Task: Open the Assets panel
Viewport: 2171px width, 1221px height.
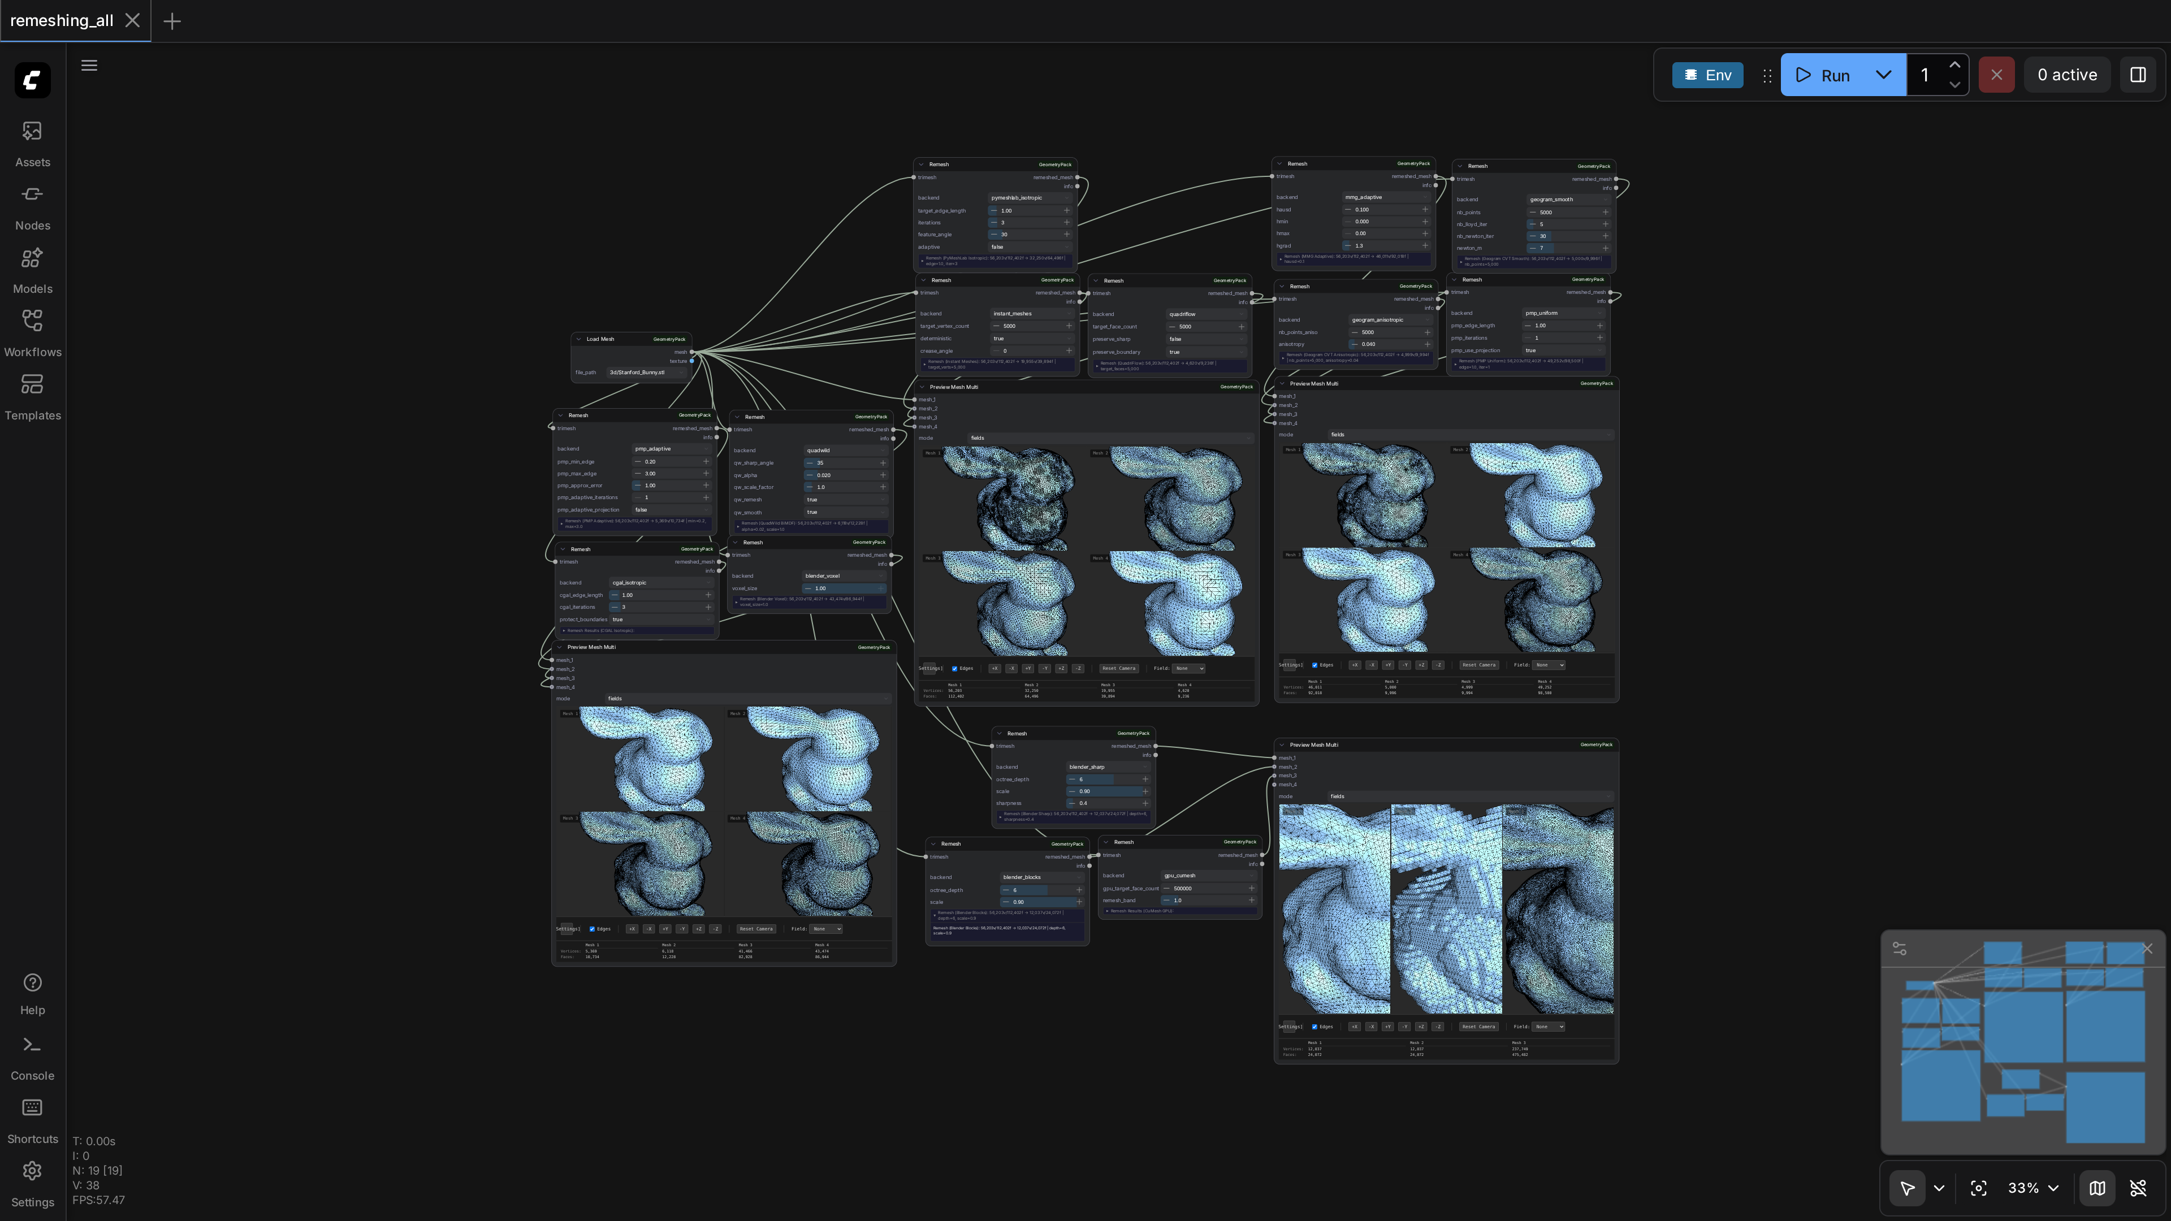Action: pos(32,143)
